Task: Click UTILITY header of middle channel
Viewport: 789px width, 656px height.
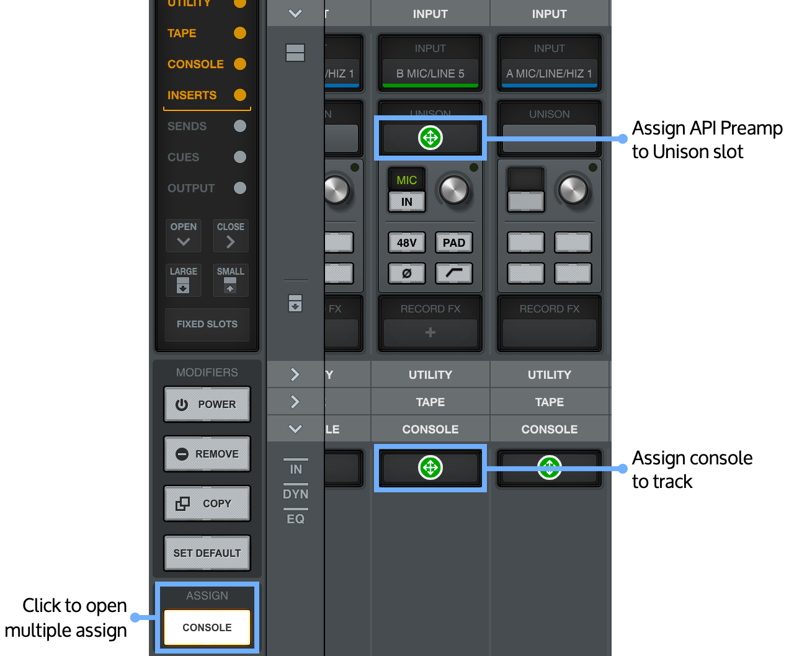Action: point(430,375)
